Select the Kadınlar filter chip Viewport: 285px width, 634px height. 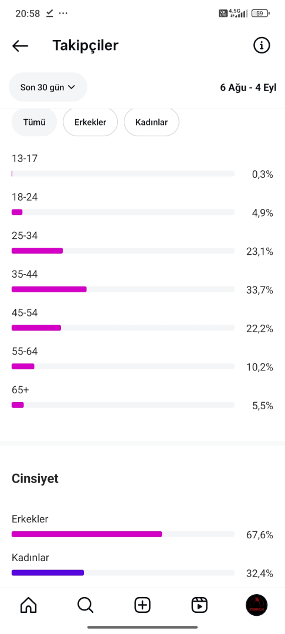tap(151, 122)
